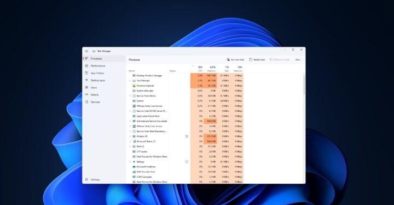This screenshot has width=394, height=205.
Task: Click the status icon in the Settings row
Action: [187, 162]
